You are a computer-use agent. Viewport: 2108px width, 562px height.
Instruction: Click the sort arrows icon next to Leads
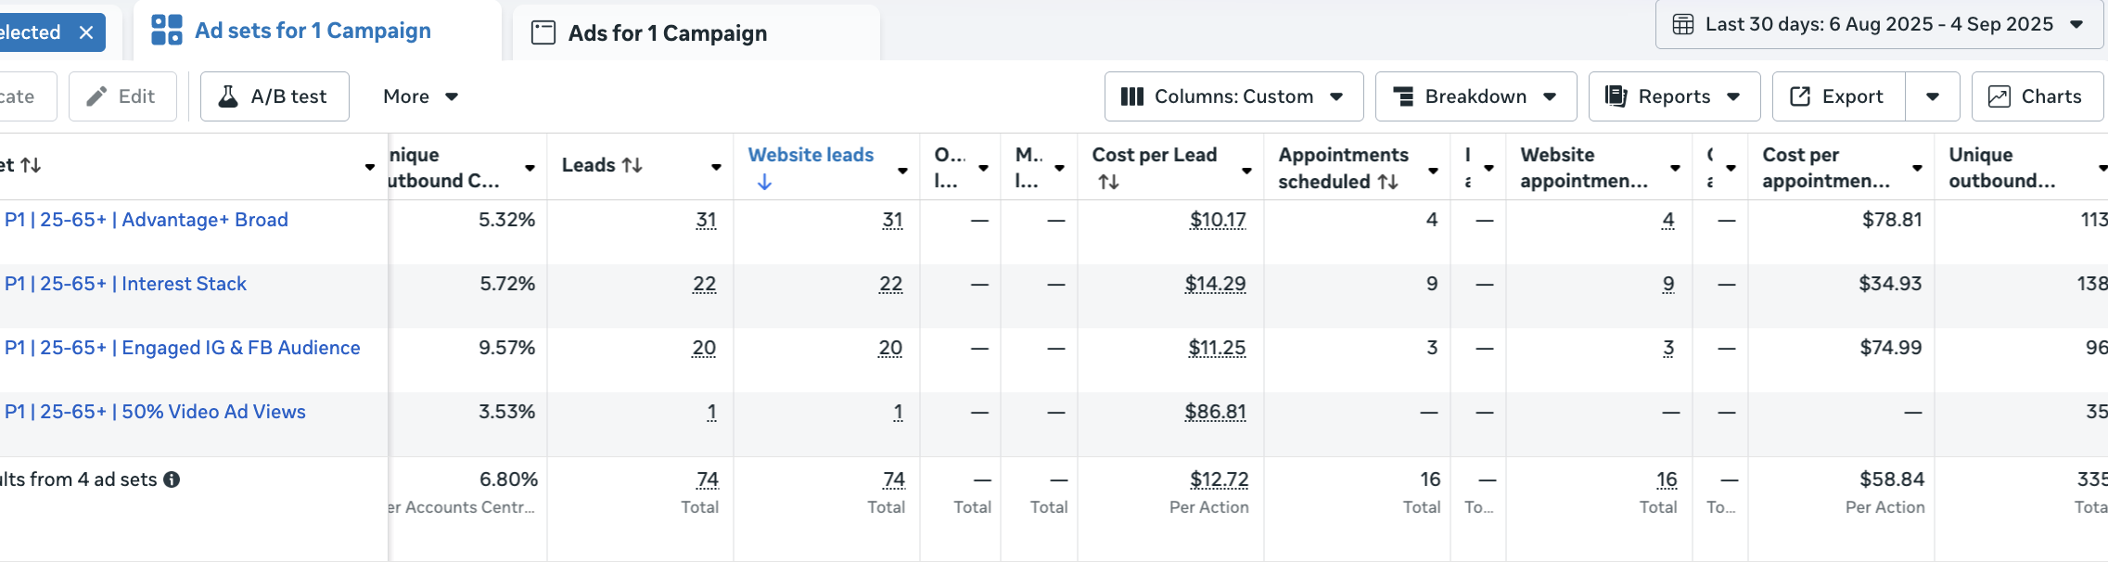(632, 165)
